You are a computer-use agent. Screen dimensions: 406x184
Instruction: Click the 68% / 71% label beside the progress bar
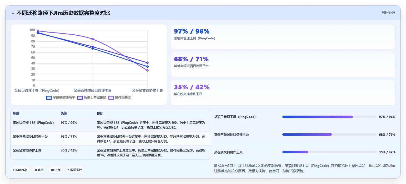point(387,134)
